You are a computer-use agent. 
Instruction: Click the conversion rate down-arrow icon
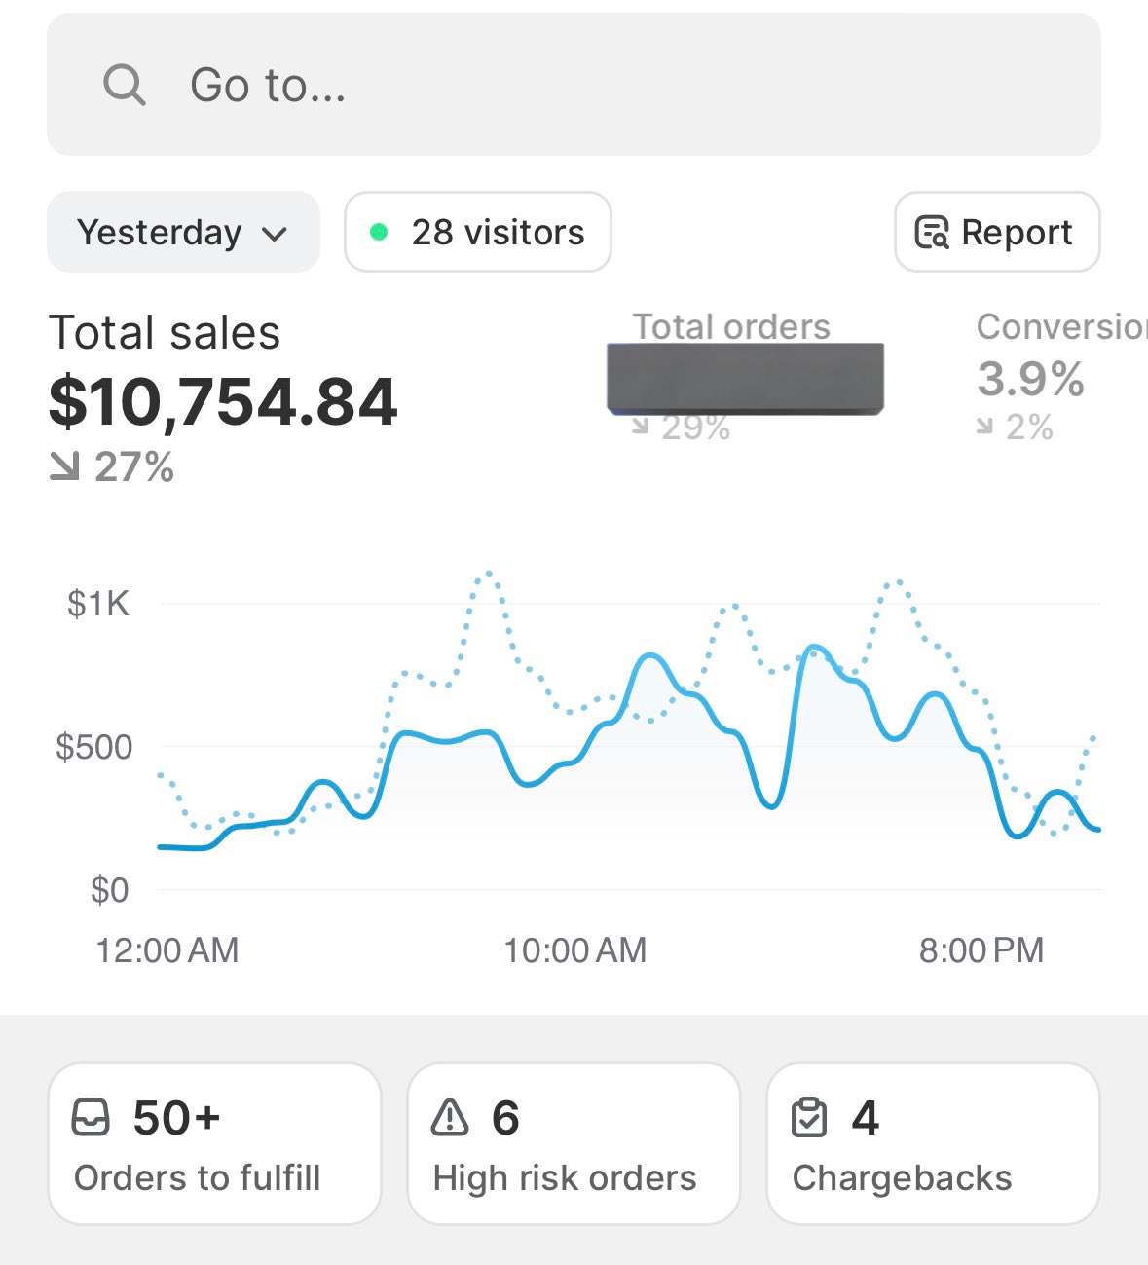[x=985, y=426]
